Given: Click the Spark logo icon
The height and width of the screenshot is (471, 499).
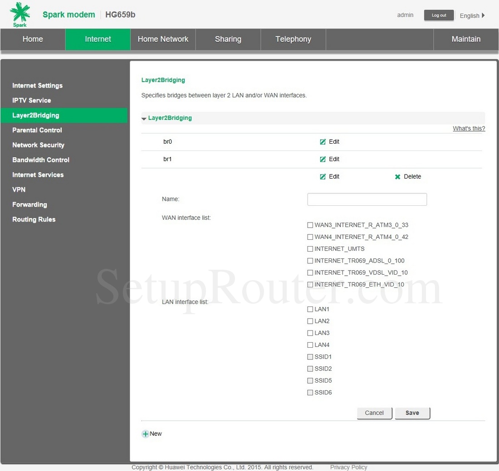Looking at the screenshot, I should [x=20, y=15].
